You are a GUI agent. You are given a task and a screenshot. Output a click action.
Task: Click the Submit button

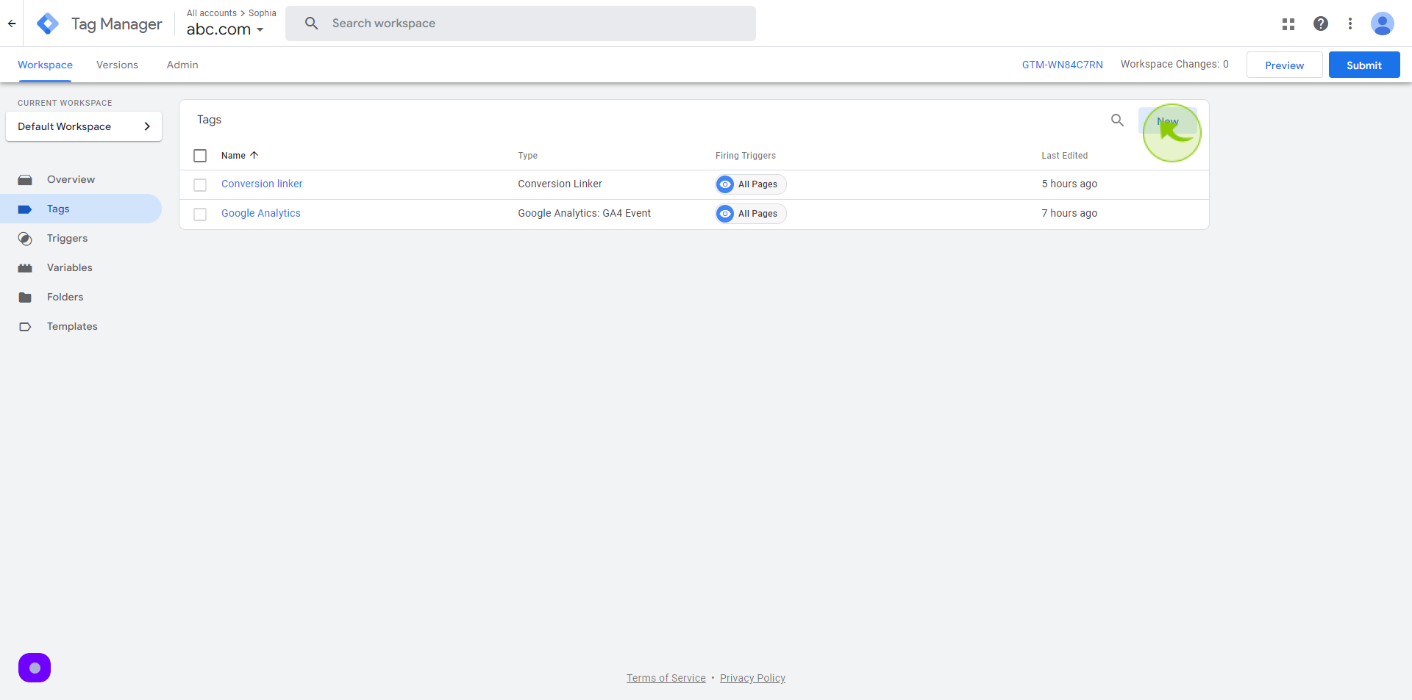point(1364,65)
